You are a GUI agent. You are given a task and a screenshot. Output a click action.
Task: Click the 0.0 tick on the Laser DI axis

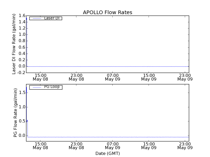click(22, 66)
